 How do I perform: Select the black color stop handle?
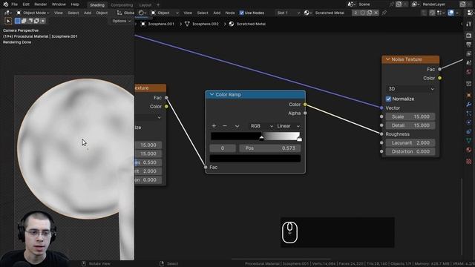pos(261,138)
